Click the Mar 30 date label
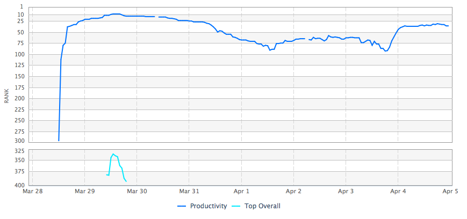467x219 pixels. click(x=137, y=191)
